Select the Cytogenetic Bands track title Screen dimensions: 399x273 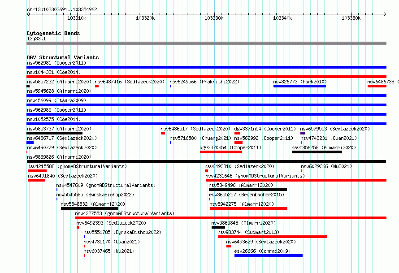pyautogui.click(x=53, y=33)
